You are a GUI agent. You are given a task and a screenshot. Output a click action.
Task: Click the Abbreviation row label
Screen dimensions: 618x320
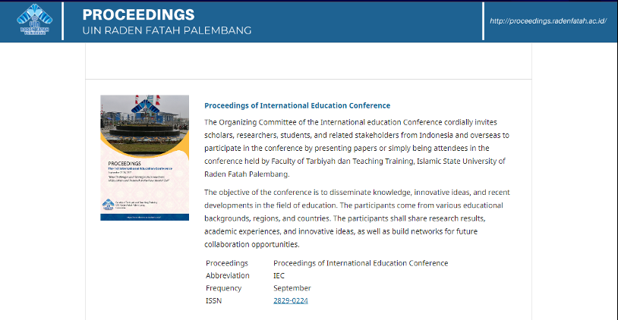coord(228,276)
